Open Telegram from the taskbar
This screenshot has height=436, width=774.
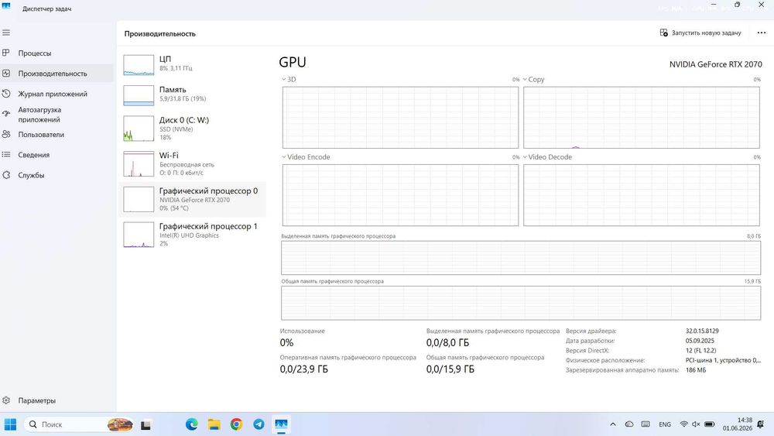point(259,424)
